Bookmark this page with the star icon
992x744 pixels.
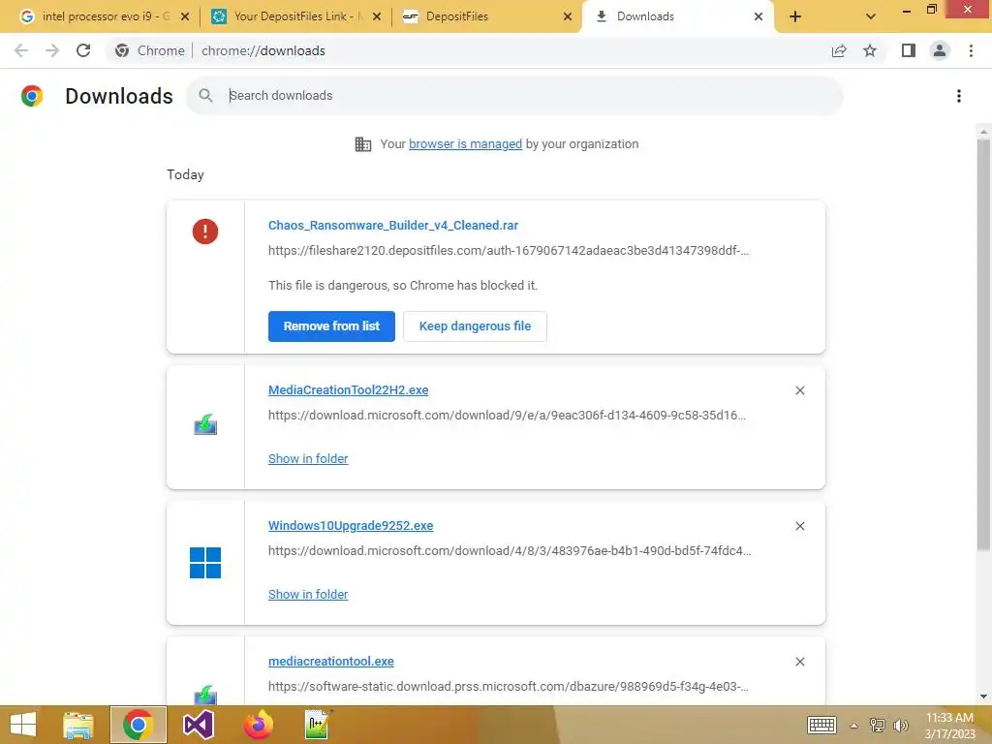point(870,50)
